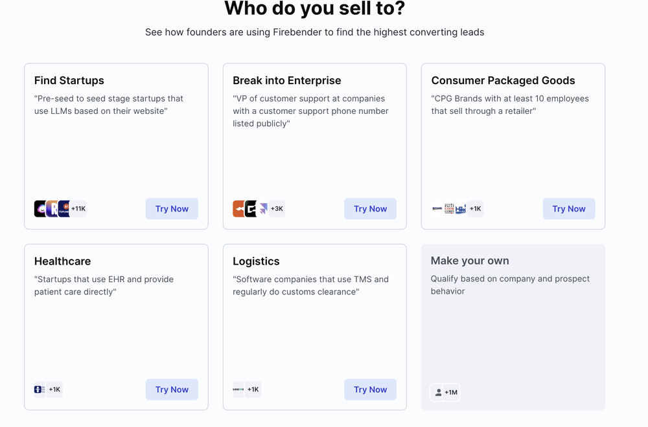
Task: Open the Make your own card title
Action: (470, 261)
